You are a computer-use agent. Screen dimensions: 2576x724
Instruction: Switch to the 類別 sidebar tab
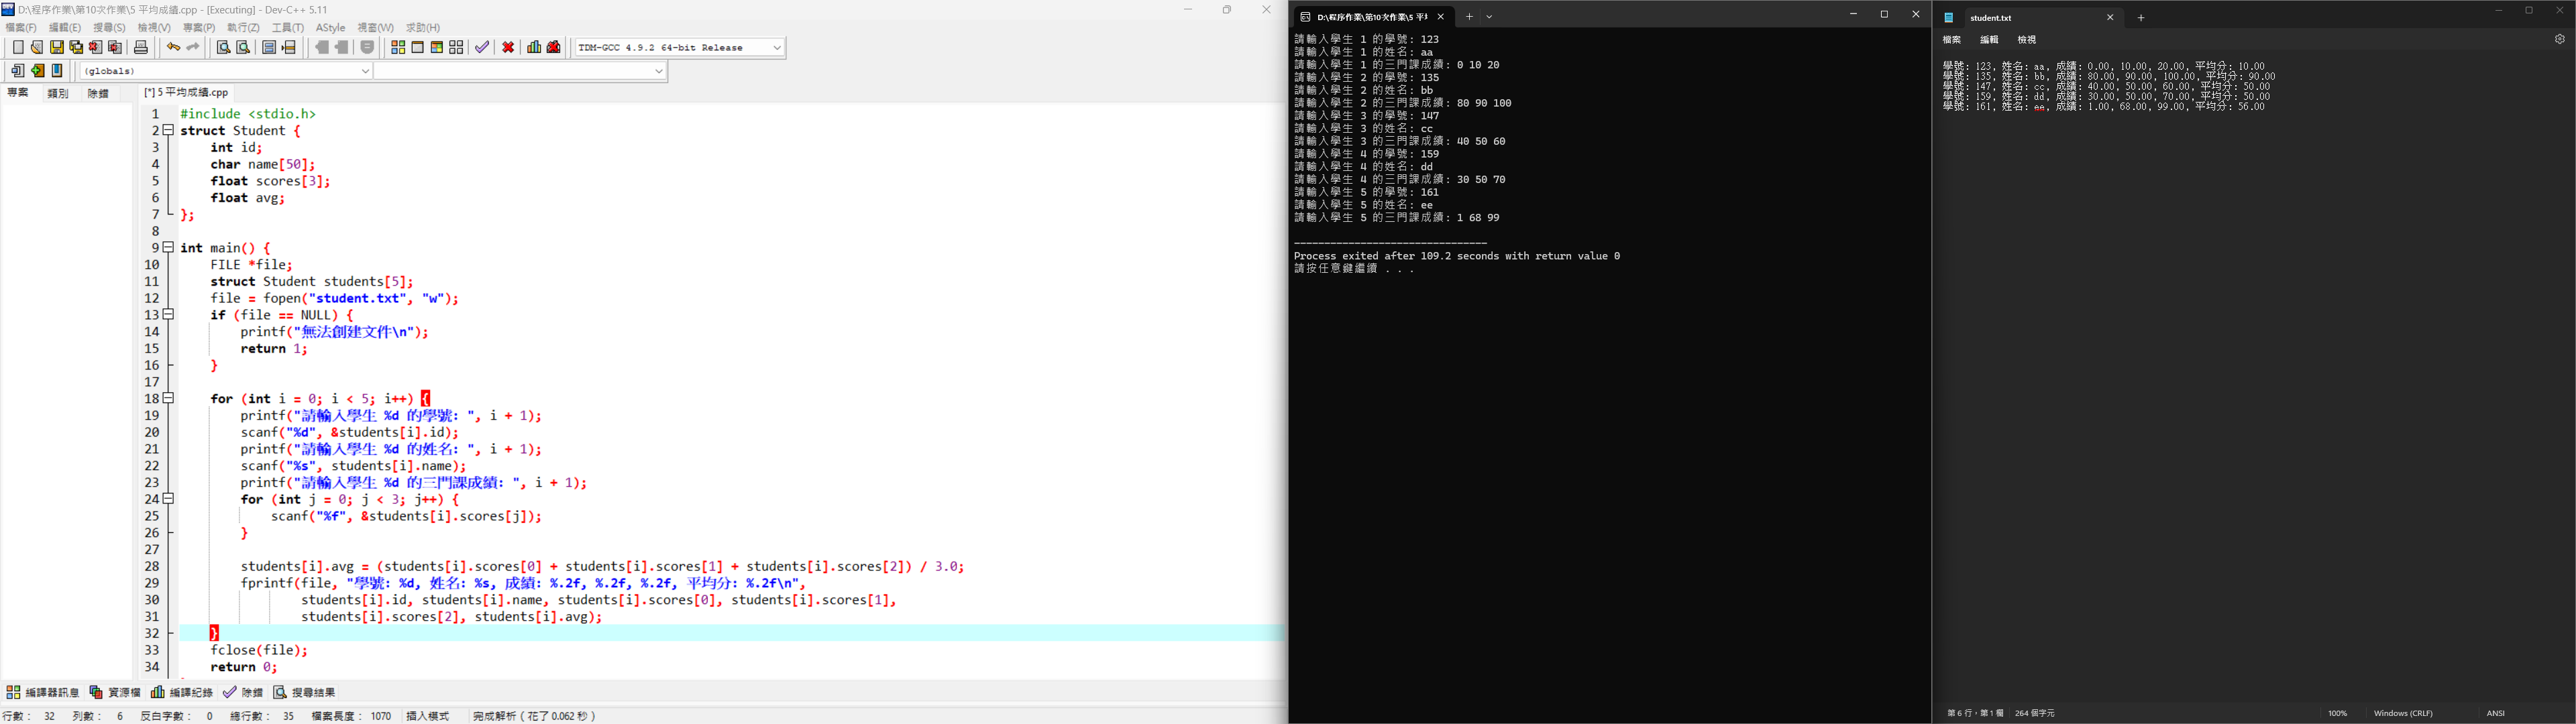click(x=58, y=93)
